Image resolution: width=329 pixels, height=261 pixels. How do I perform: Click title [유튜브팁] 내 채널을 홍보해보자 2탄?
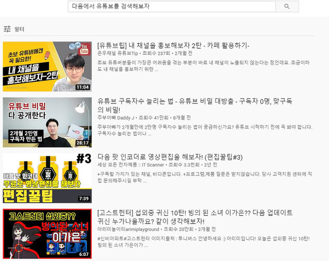point(173,46)
